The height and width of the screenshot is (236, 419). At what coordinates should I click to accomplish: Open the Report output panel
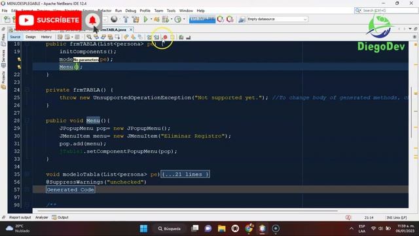pyautogui.click(x=20, y=218)
